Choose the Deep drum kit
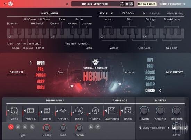The image size is (191, 140). coord(41,81)
